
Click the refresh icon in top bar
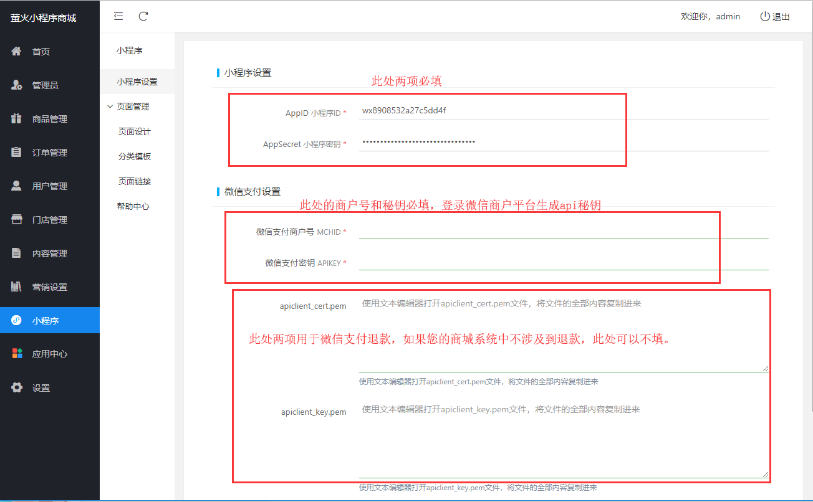pos(143,16)
